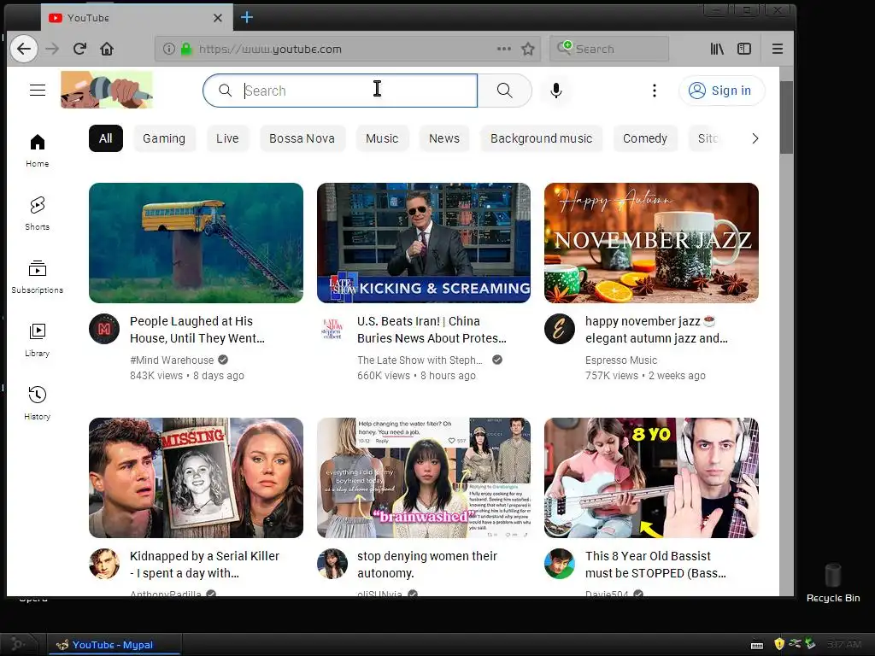This screenshot has width=875, height=656.
Task: Click the browser toolbar Search box
Action: [609, 49]
